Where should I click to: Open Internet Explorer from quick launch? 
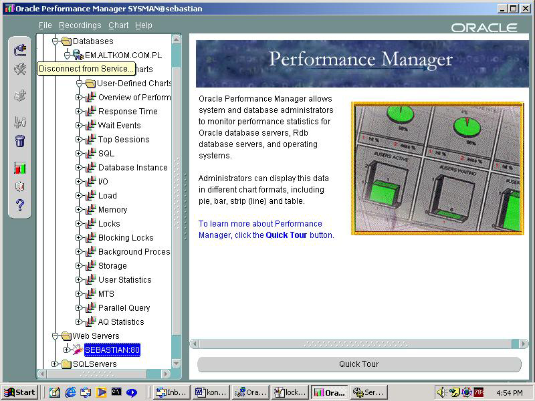(70, 392)
